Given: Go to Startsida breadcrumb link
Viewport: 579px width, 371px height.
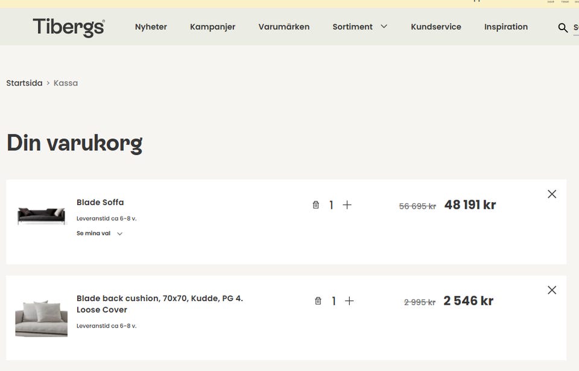Looking at the screenshot, I should pos(24,83).
